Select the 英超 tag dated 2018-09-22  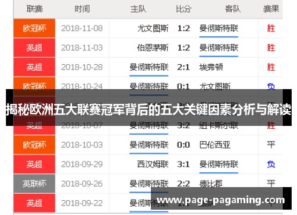[x=34, y=203]
